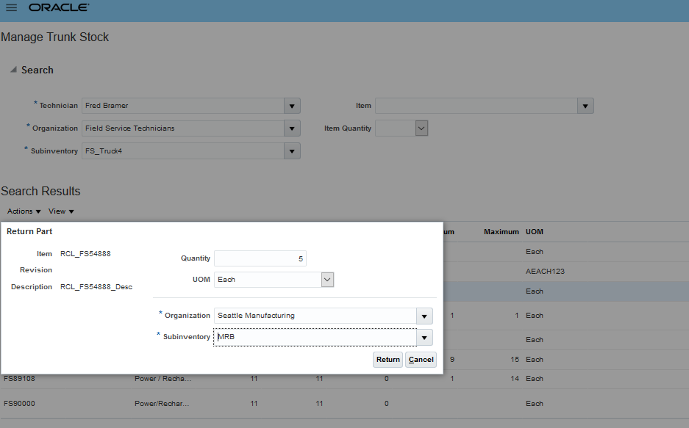This screenshot has height=428, width=689.
Task: Click the MRB Subinventory text field
Action: click(x=314, y=338)
